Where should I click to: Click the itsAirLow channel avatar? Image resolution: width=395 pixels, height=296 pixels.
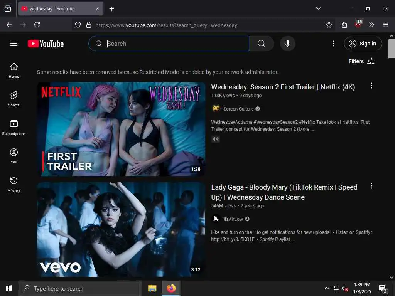coord(216,219)
